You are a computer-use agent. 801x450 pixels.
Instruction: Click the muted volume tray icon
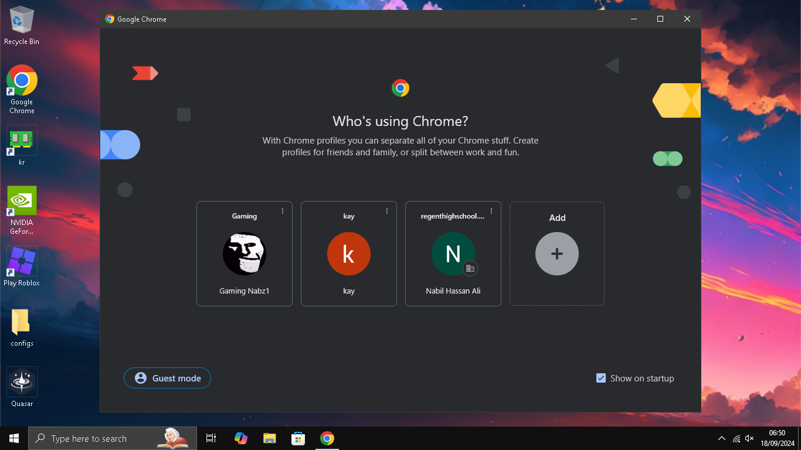click(x=749, y=438)
